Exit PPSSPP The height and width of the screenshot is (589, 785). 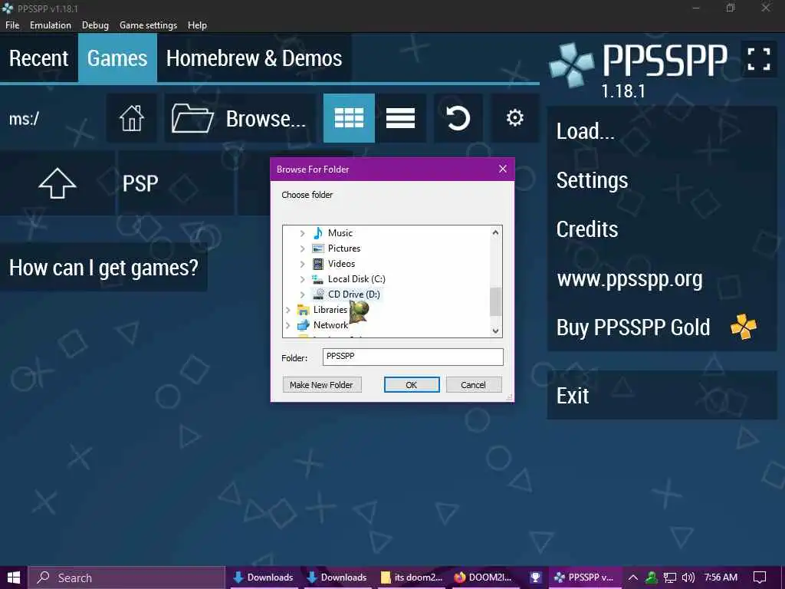(x=662, y=395)
